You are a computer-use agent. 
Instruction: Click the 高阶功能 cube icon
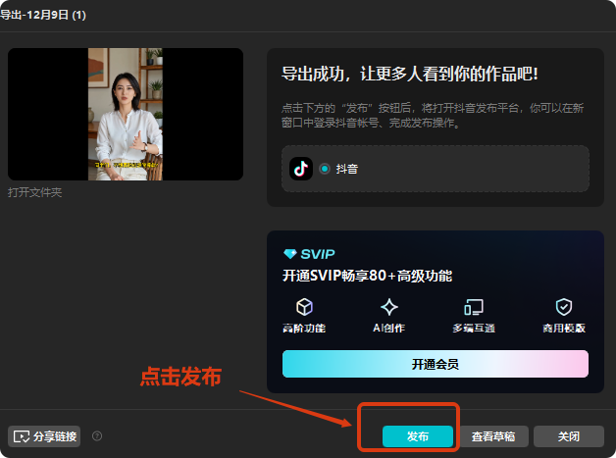click(304, 307)
